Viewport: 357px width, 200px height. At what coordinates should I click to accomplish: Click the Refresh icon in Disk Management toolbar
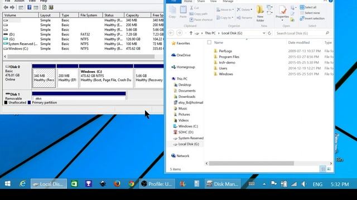[45, 7]
